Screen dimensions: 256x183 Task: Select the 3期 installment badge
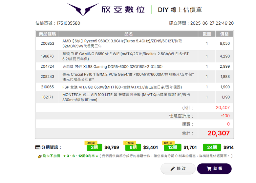pos(94,148)
